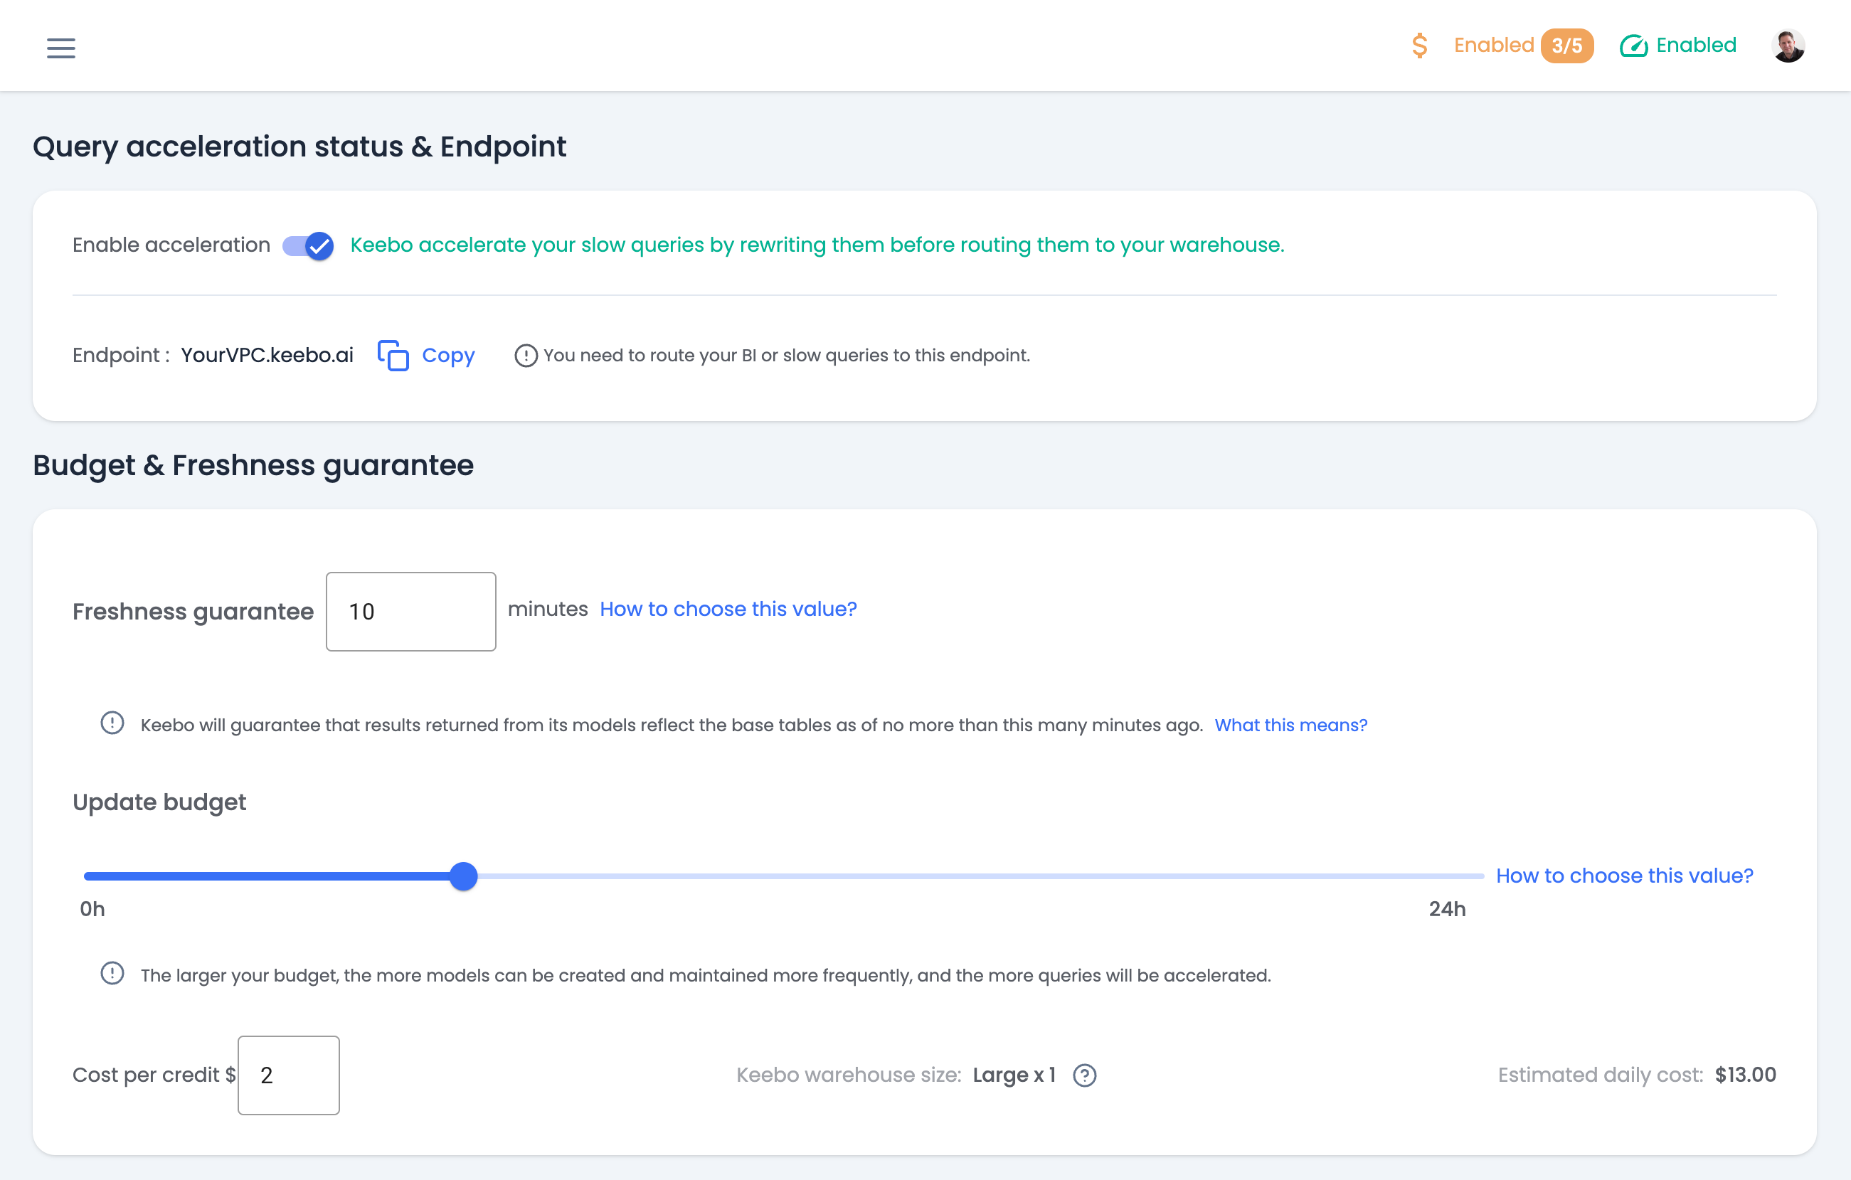Click the orange 3/5 enabled badge
Viewport: 1851px width, 1180px height.
1566,46
